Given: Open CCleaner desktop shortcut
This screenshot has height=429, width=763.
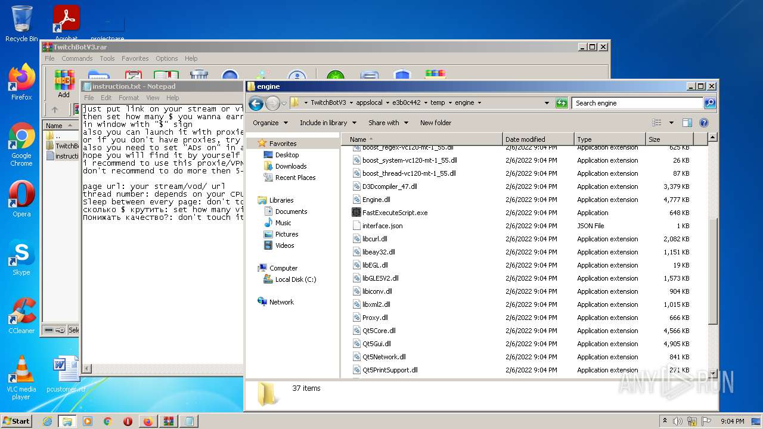Looking at the screenshot, I should tap(21, 316).
